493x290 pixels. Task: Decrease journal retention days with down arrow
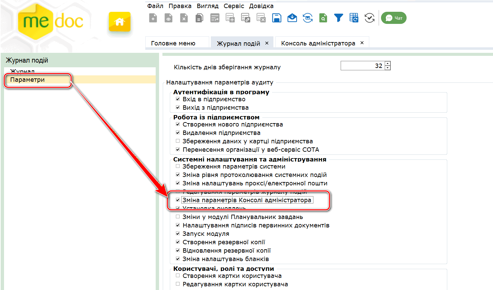[388, 68]
